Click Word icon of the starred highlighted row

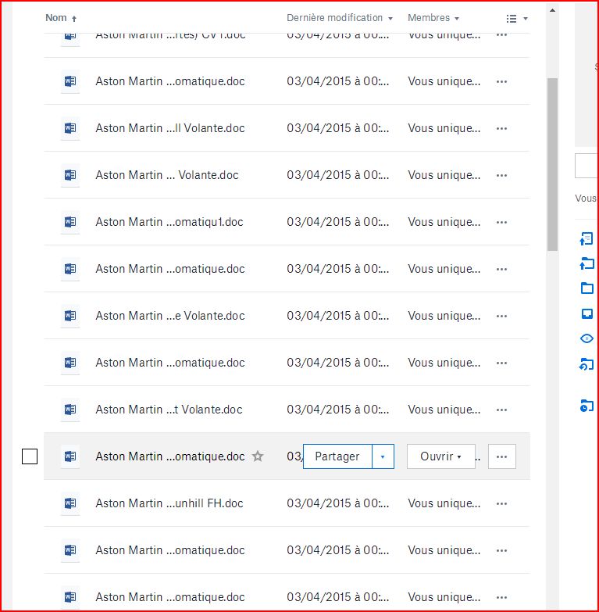70,456
